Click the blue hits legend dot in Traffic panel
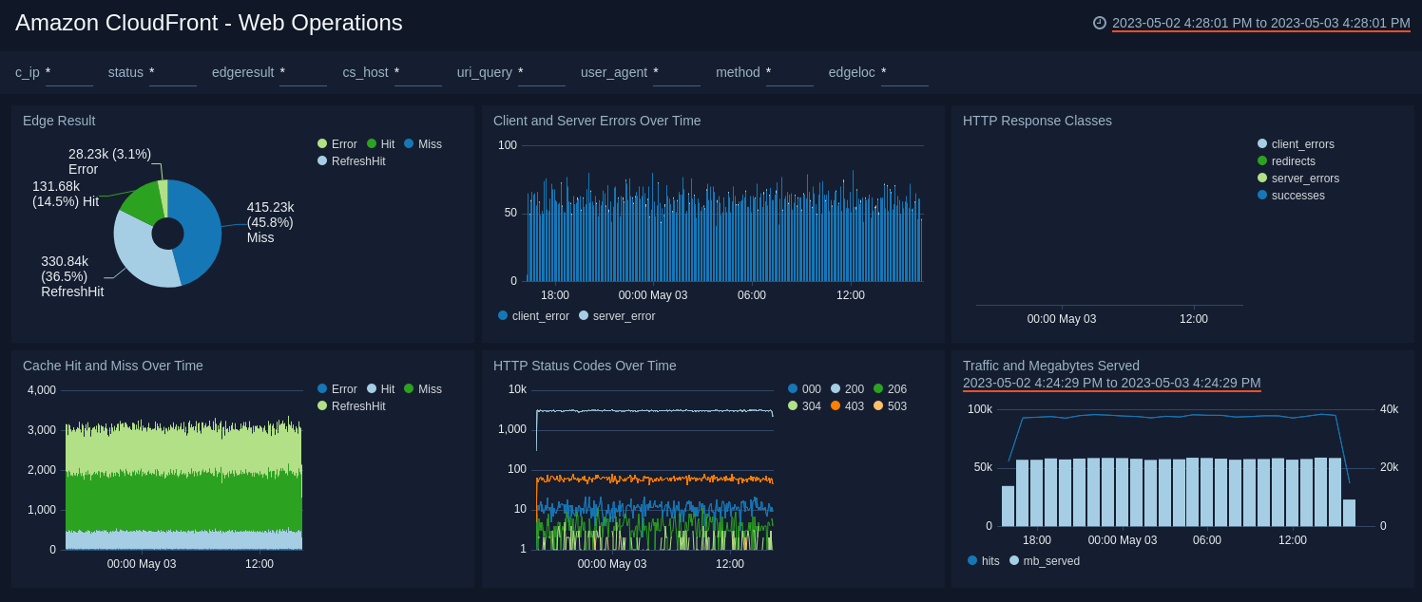The height and width of the screenshot is (602, 1422). [x=971, y=561]
